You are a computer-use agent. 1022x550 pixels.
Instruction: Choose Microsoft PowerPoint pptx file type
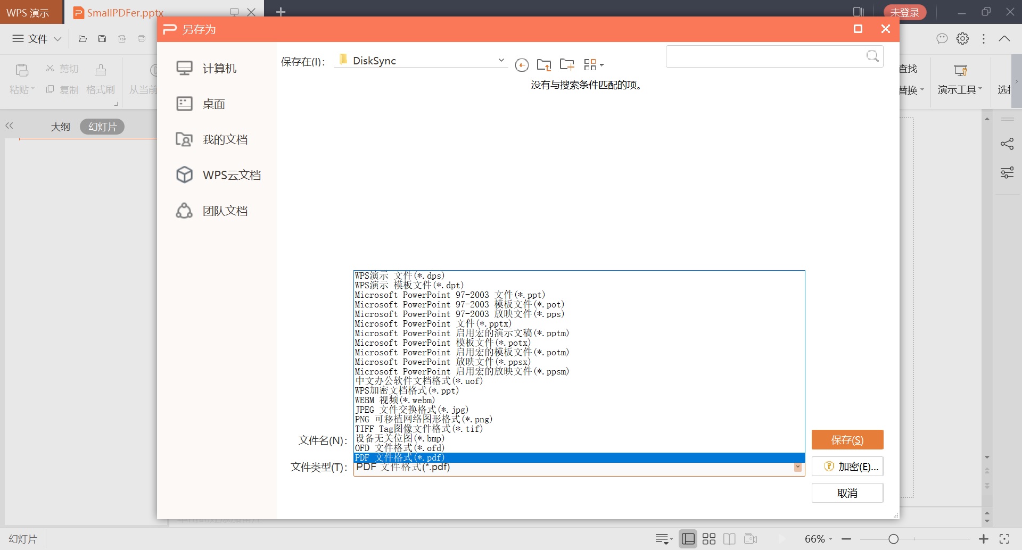(433, 323)
